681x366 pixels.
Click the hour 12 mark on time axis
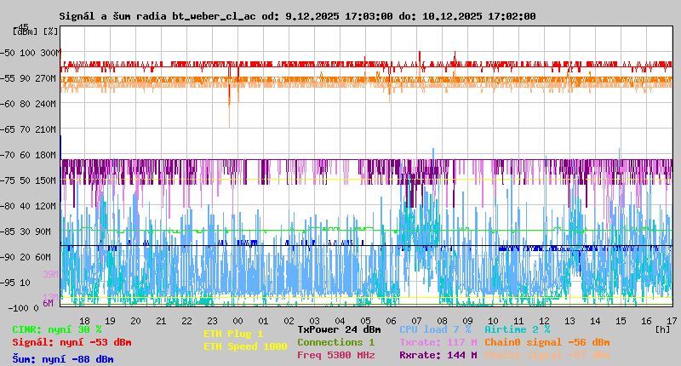(544, 320)
